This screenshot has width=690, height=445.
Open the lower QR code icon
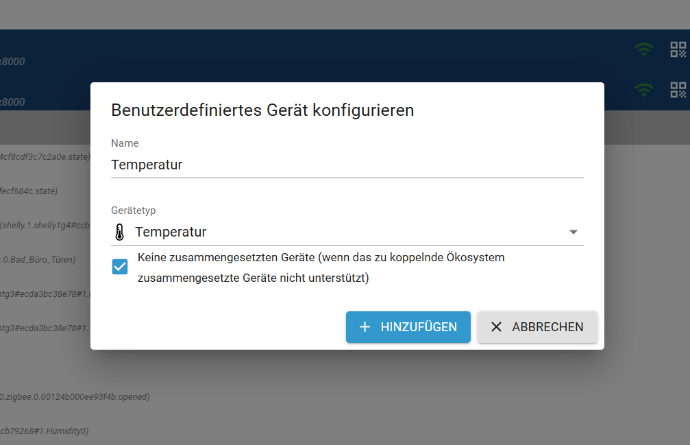[678, 90]
